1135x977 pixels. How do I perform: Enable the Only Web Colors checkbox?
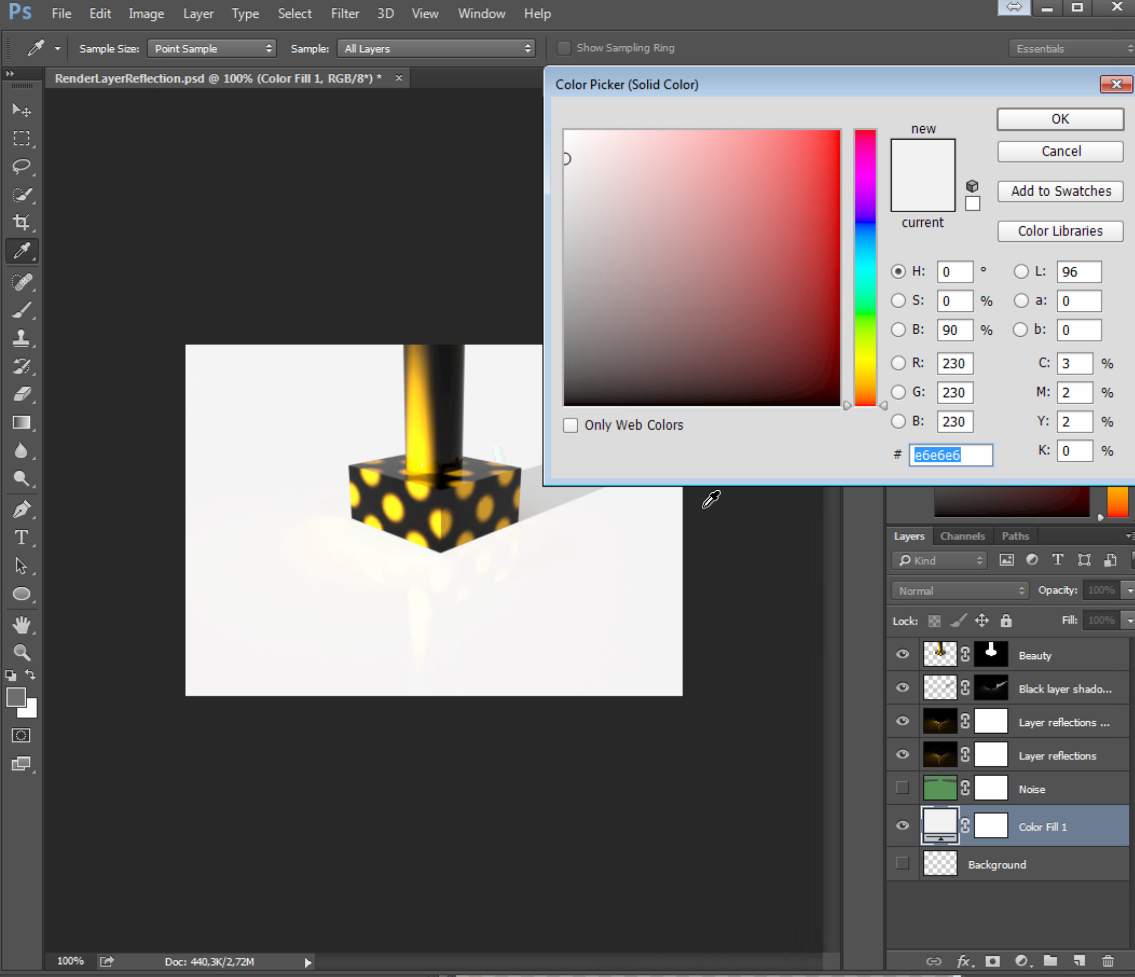click(570, 426)
